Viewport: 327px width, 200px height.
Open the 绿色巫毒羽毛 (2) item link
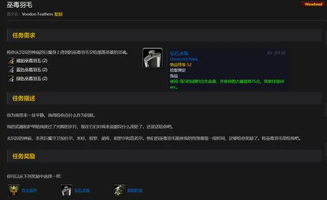tap(32, 78)
